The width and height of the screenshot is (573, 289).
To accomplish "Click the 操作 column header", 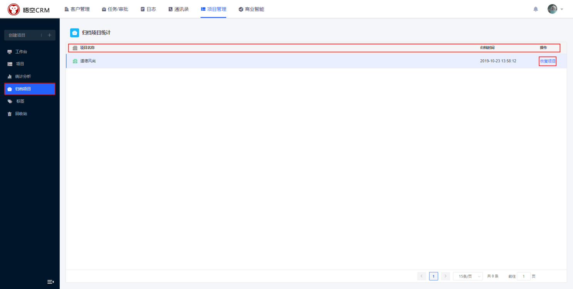I will pyautogui.click(x=543, y=48).
